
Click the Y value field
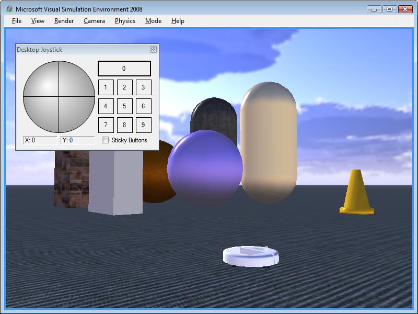(77, 140)
